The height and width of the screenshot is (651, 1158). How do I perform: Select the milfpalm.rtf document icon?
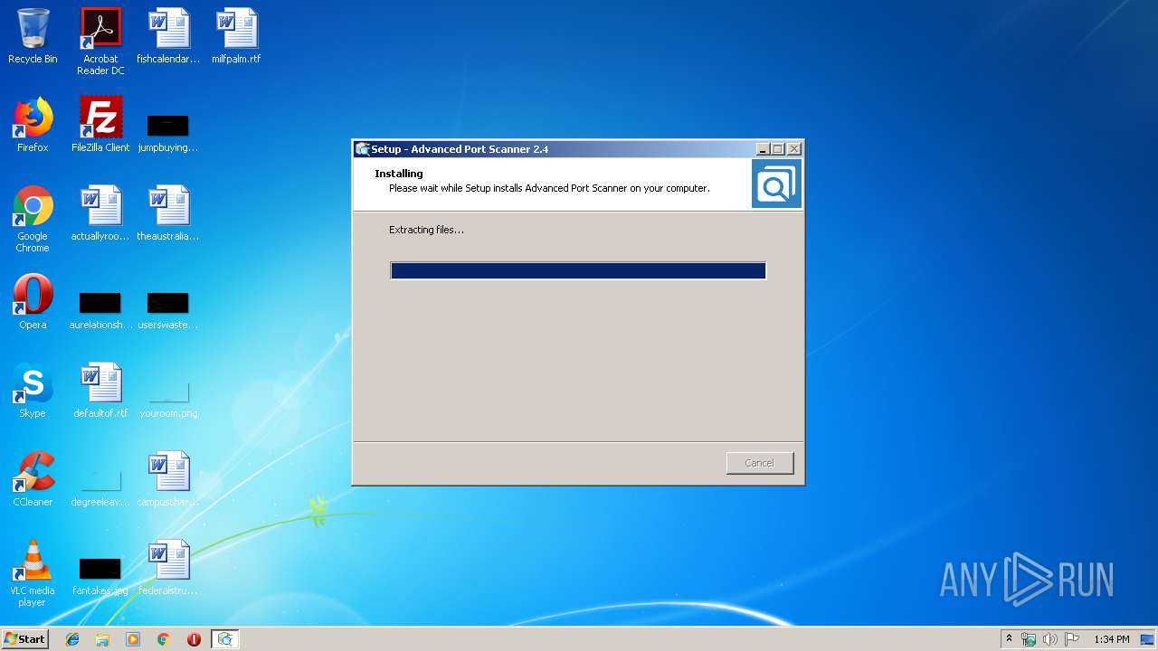pyautogui.click(x=236, y=37)
